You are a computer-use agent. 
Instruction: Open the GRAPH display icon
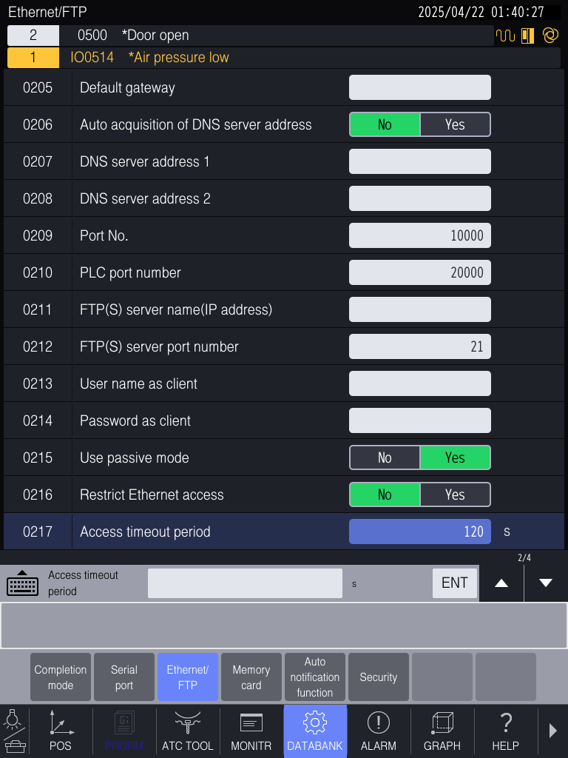tap(442, 731)
